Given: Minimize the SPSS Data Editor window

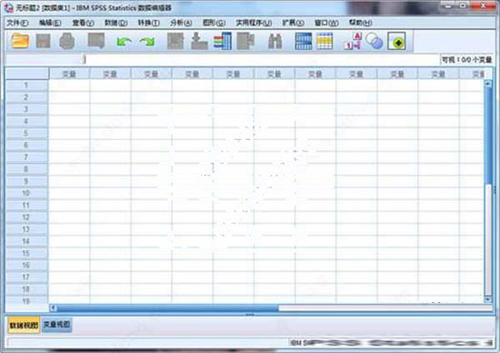Looking at the screenshot, I should pyautogui.click(x=448, y=6).
